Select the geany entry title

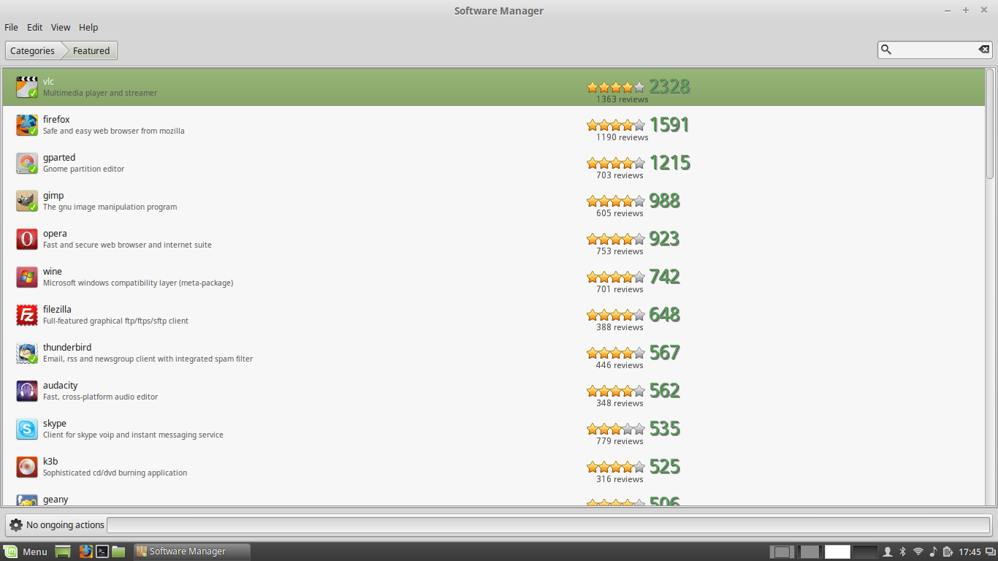[x=56, y=499]
